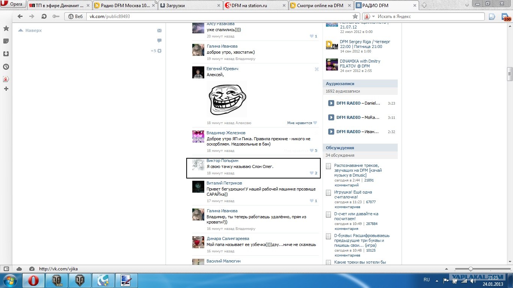Open the Обсуждения section header
Image resolution: width=513 pixels, height=288 pixels.
[360, 148]
